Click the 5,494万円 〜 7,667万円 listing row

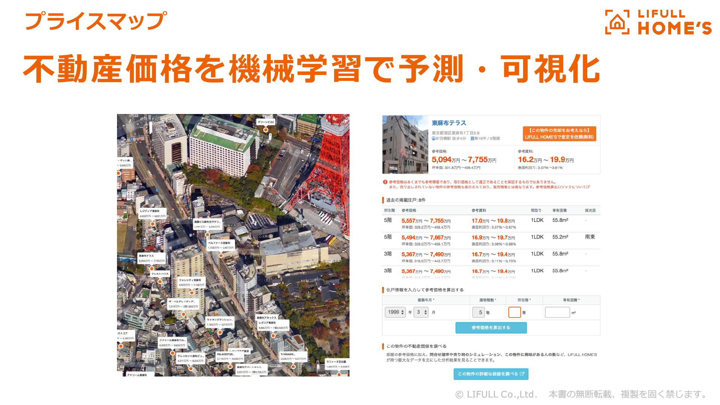[x=491, y=241]
